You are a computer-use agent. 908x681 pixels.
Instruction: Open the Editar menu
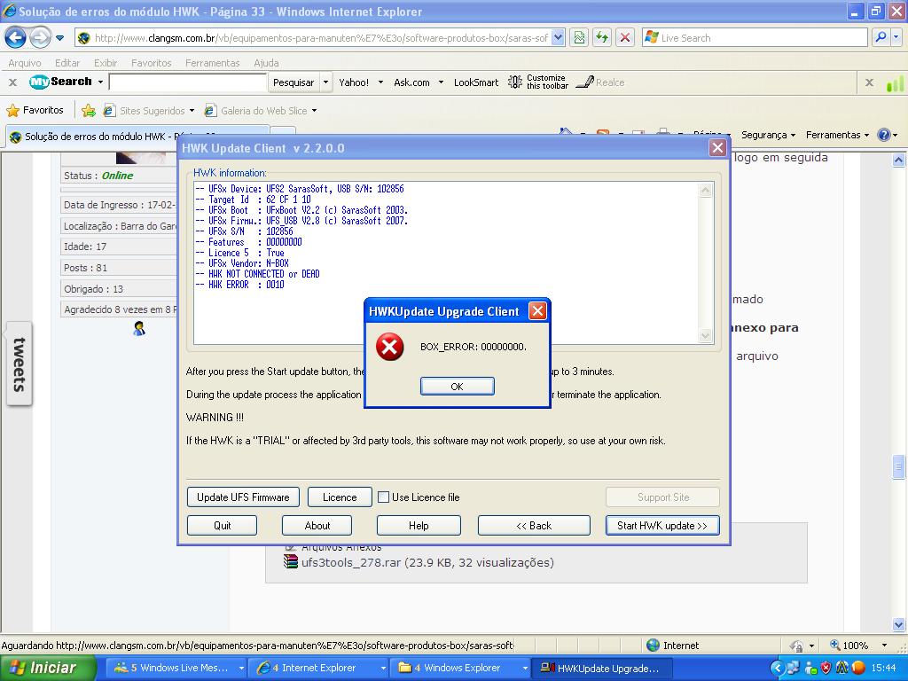(x=67, y=63)
